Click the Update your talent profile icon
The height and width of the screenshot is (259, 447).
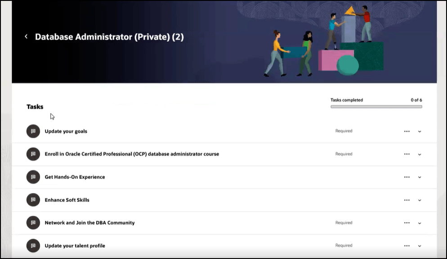[x=33, y=246]
